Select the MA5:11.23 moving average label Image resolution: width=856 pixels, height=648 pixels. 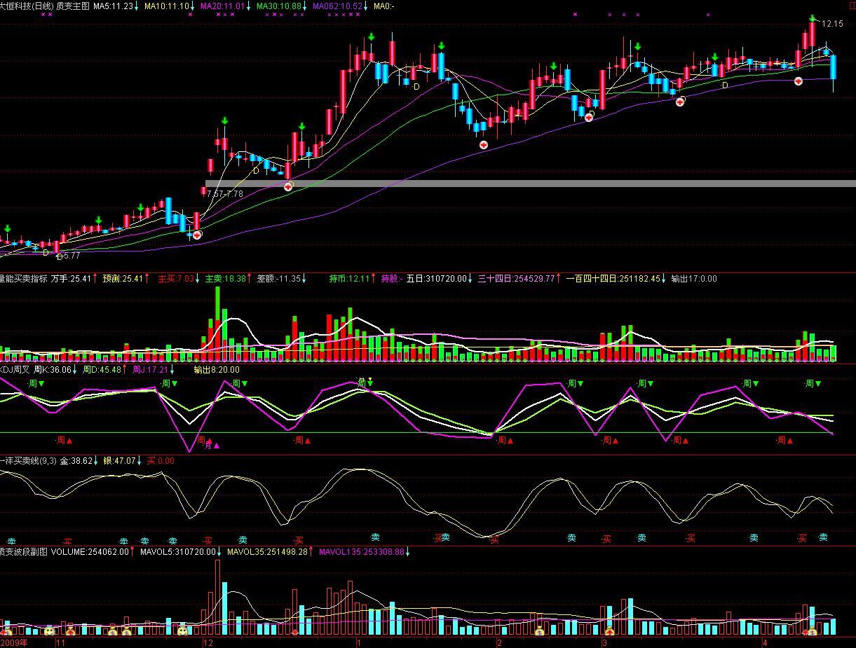(x=113, y=6)
